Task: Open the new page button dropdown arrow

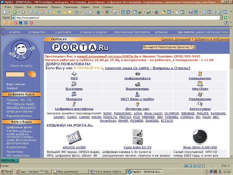Action: [x=9, y=12]
